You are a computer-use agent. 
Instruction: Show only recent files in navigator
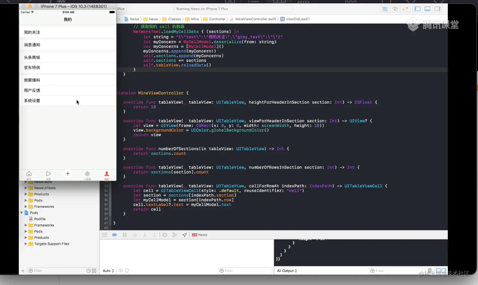tap(89, 271)
